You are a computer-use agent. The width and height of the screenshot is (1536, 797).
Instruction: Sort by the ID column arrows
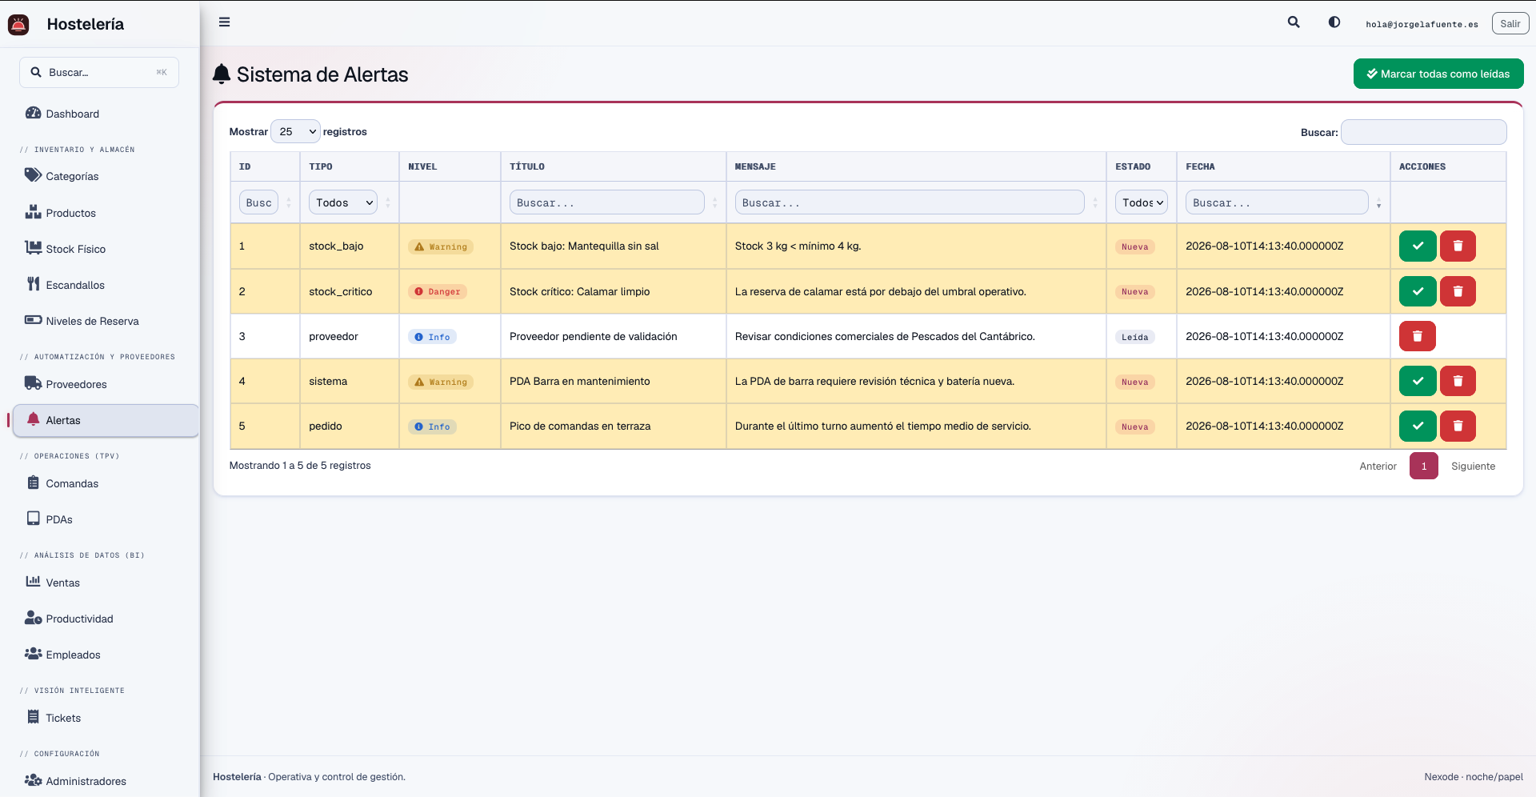click(x=289, y=203)
